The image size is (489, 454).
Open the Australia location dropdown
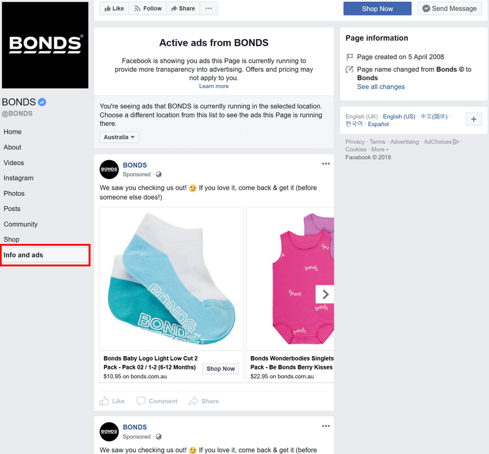119,137
